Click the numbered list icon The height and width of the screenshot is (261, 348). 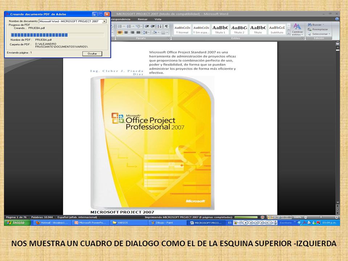click(x=129, y=26)
